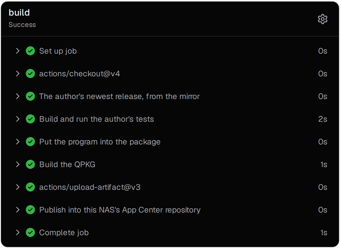Click the 1s duration of Complete job

(324, 233)
